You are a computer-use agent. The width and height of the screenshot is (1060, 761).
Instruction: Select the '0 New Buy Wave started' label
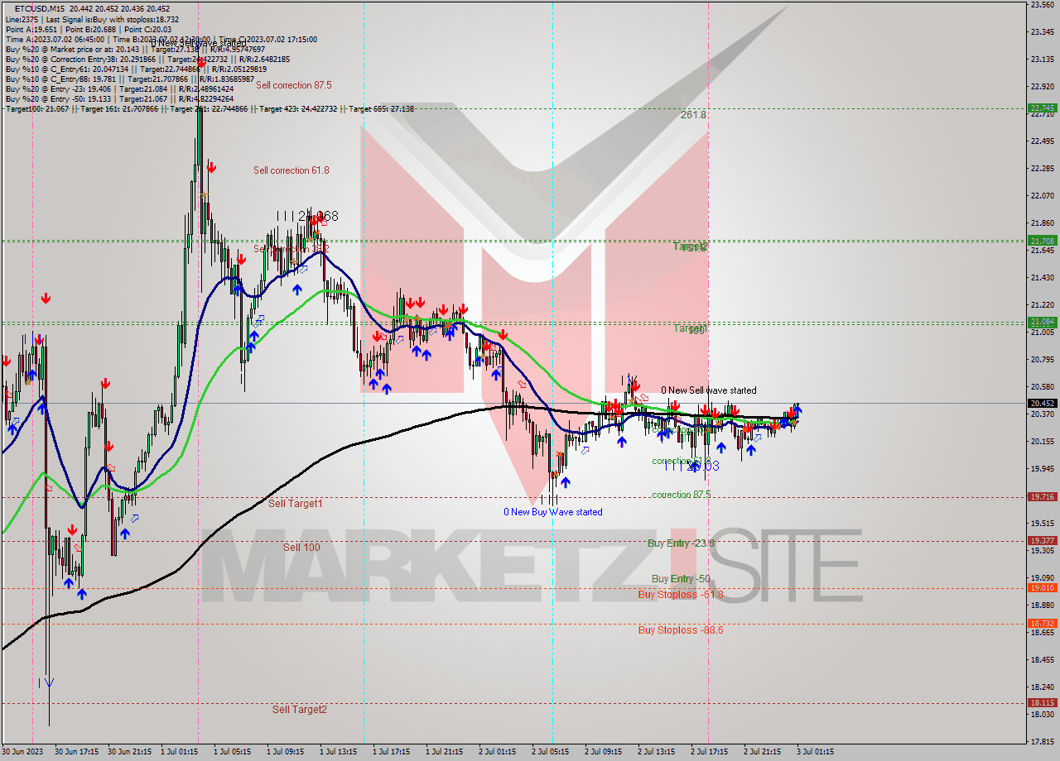click(x=553, y=512)
